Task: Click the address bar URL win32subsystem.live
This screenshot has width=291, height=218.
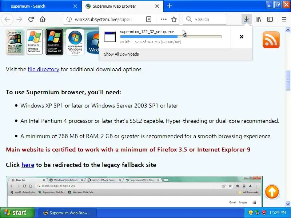Action: point(103,19)
